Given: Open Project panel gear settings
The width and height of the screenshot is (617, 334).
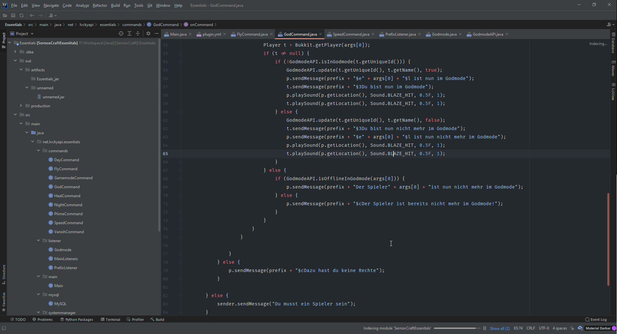Looking at the screenshot, I should click(x=148, y=34).
